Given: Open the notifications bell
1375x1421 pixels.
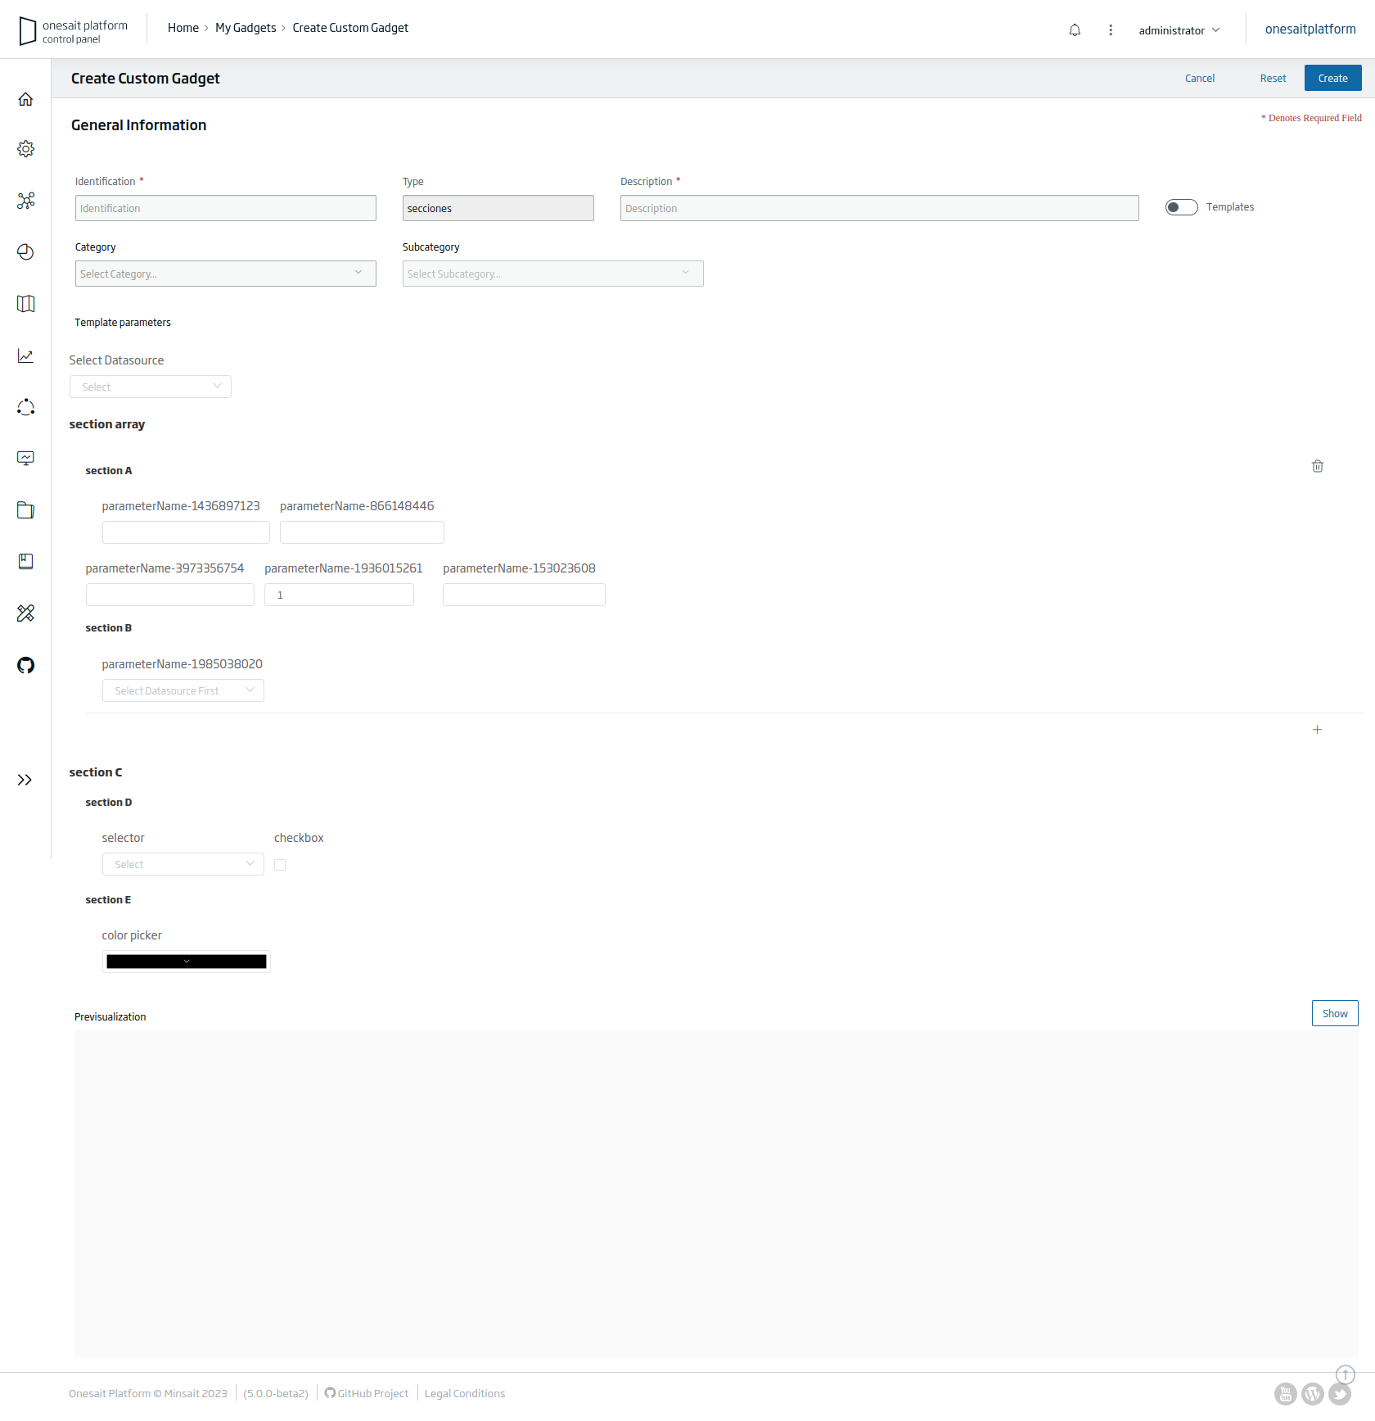Looking at the screenshot, I should click(x=1075, y=30).
